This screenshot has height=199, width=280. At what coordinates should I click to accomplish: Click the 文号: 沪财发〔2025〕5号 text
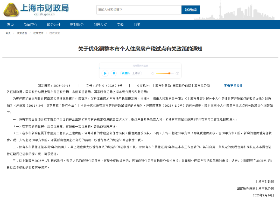[104, 86]
